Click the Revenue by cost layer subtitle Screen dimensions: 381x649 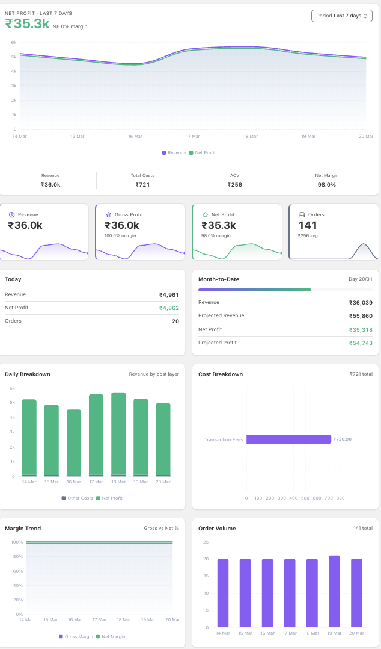point(154,374)
